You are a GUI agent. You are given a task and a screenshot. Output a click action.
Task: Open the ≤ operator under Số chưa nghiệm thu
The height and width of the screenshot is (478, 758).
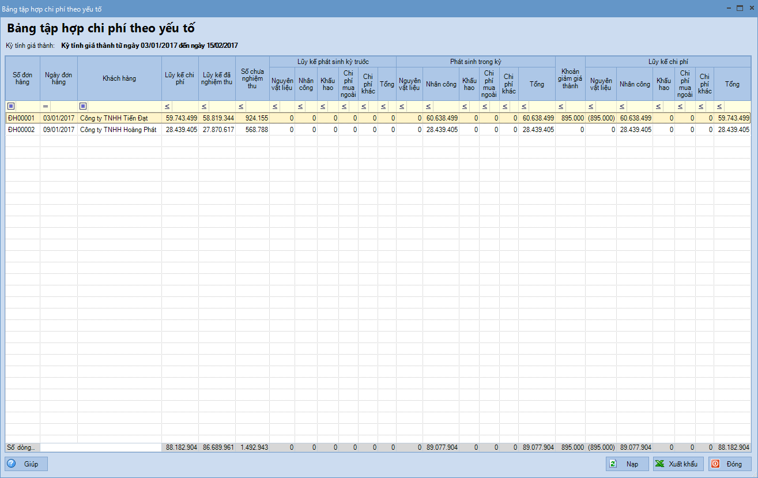pyautogui.click(x=240, y=106)
